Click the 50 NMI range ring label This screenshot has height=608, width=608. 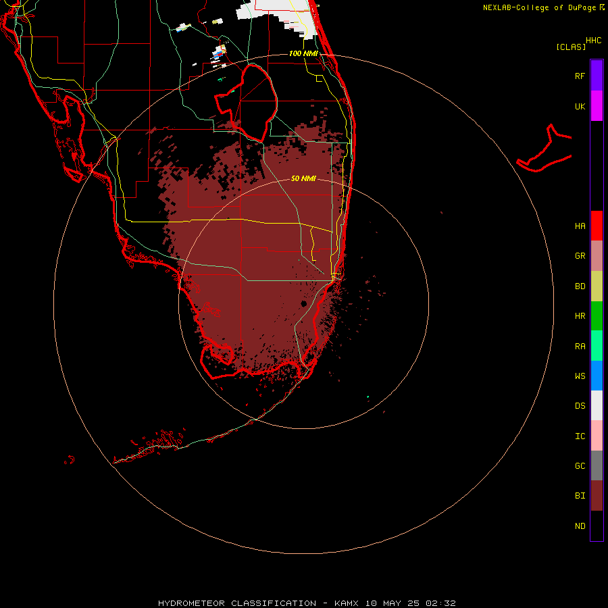[303, 178]
